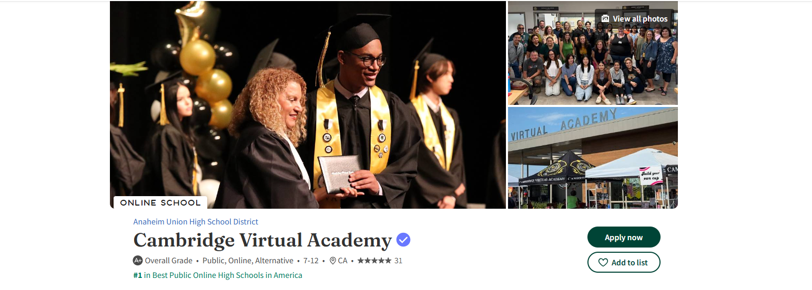The height and width of the screenshot is (290, 812).
Task: Click the CA state location text
Action: point(342,260)
